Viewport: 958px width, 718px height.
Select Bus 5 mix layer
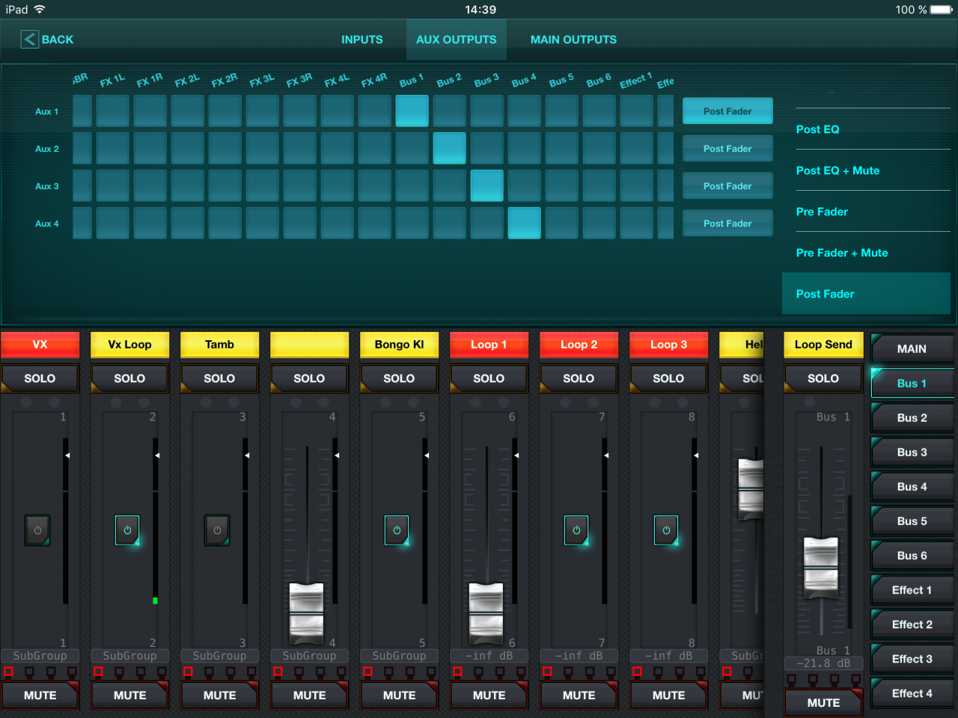click(x=912, y=521)
